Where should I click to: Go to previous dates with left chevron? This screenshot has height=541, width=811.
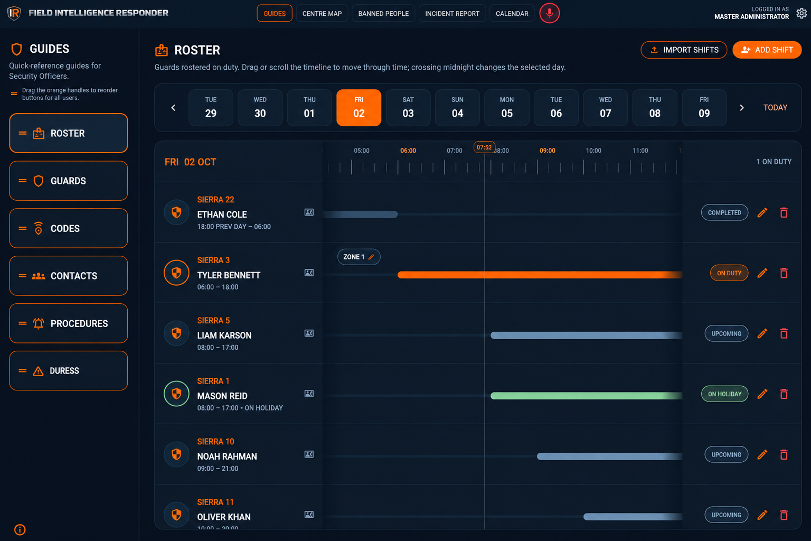tap(173, 108)
